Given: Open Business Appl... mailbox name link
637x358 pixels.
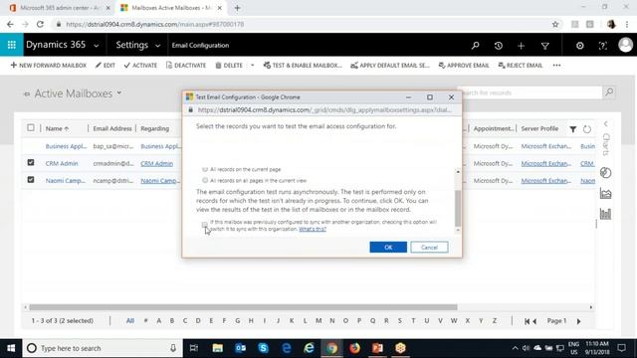Looking at the screenshot, I should click(66, 146).
